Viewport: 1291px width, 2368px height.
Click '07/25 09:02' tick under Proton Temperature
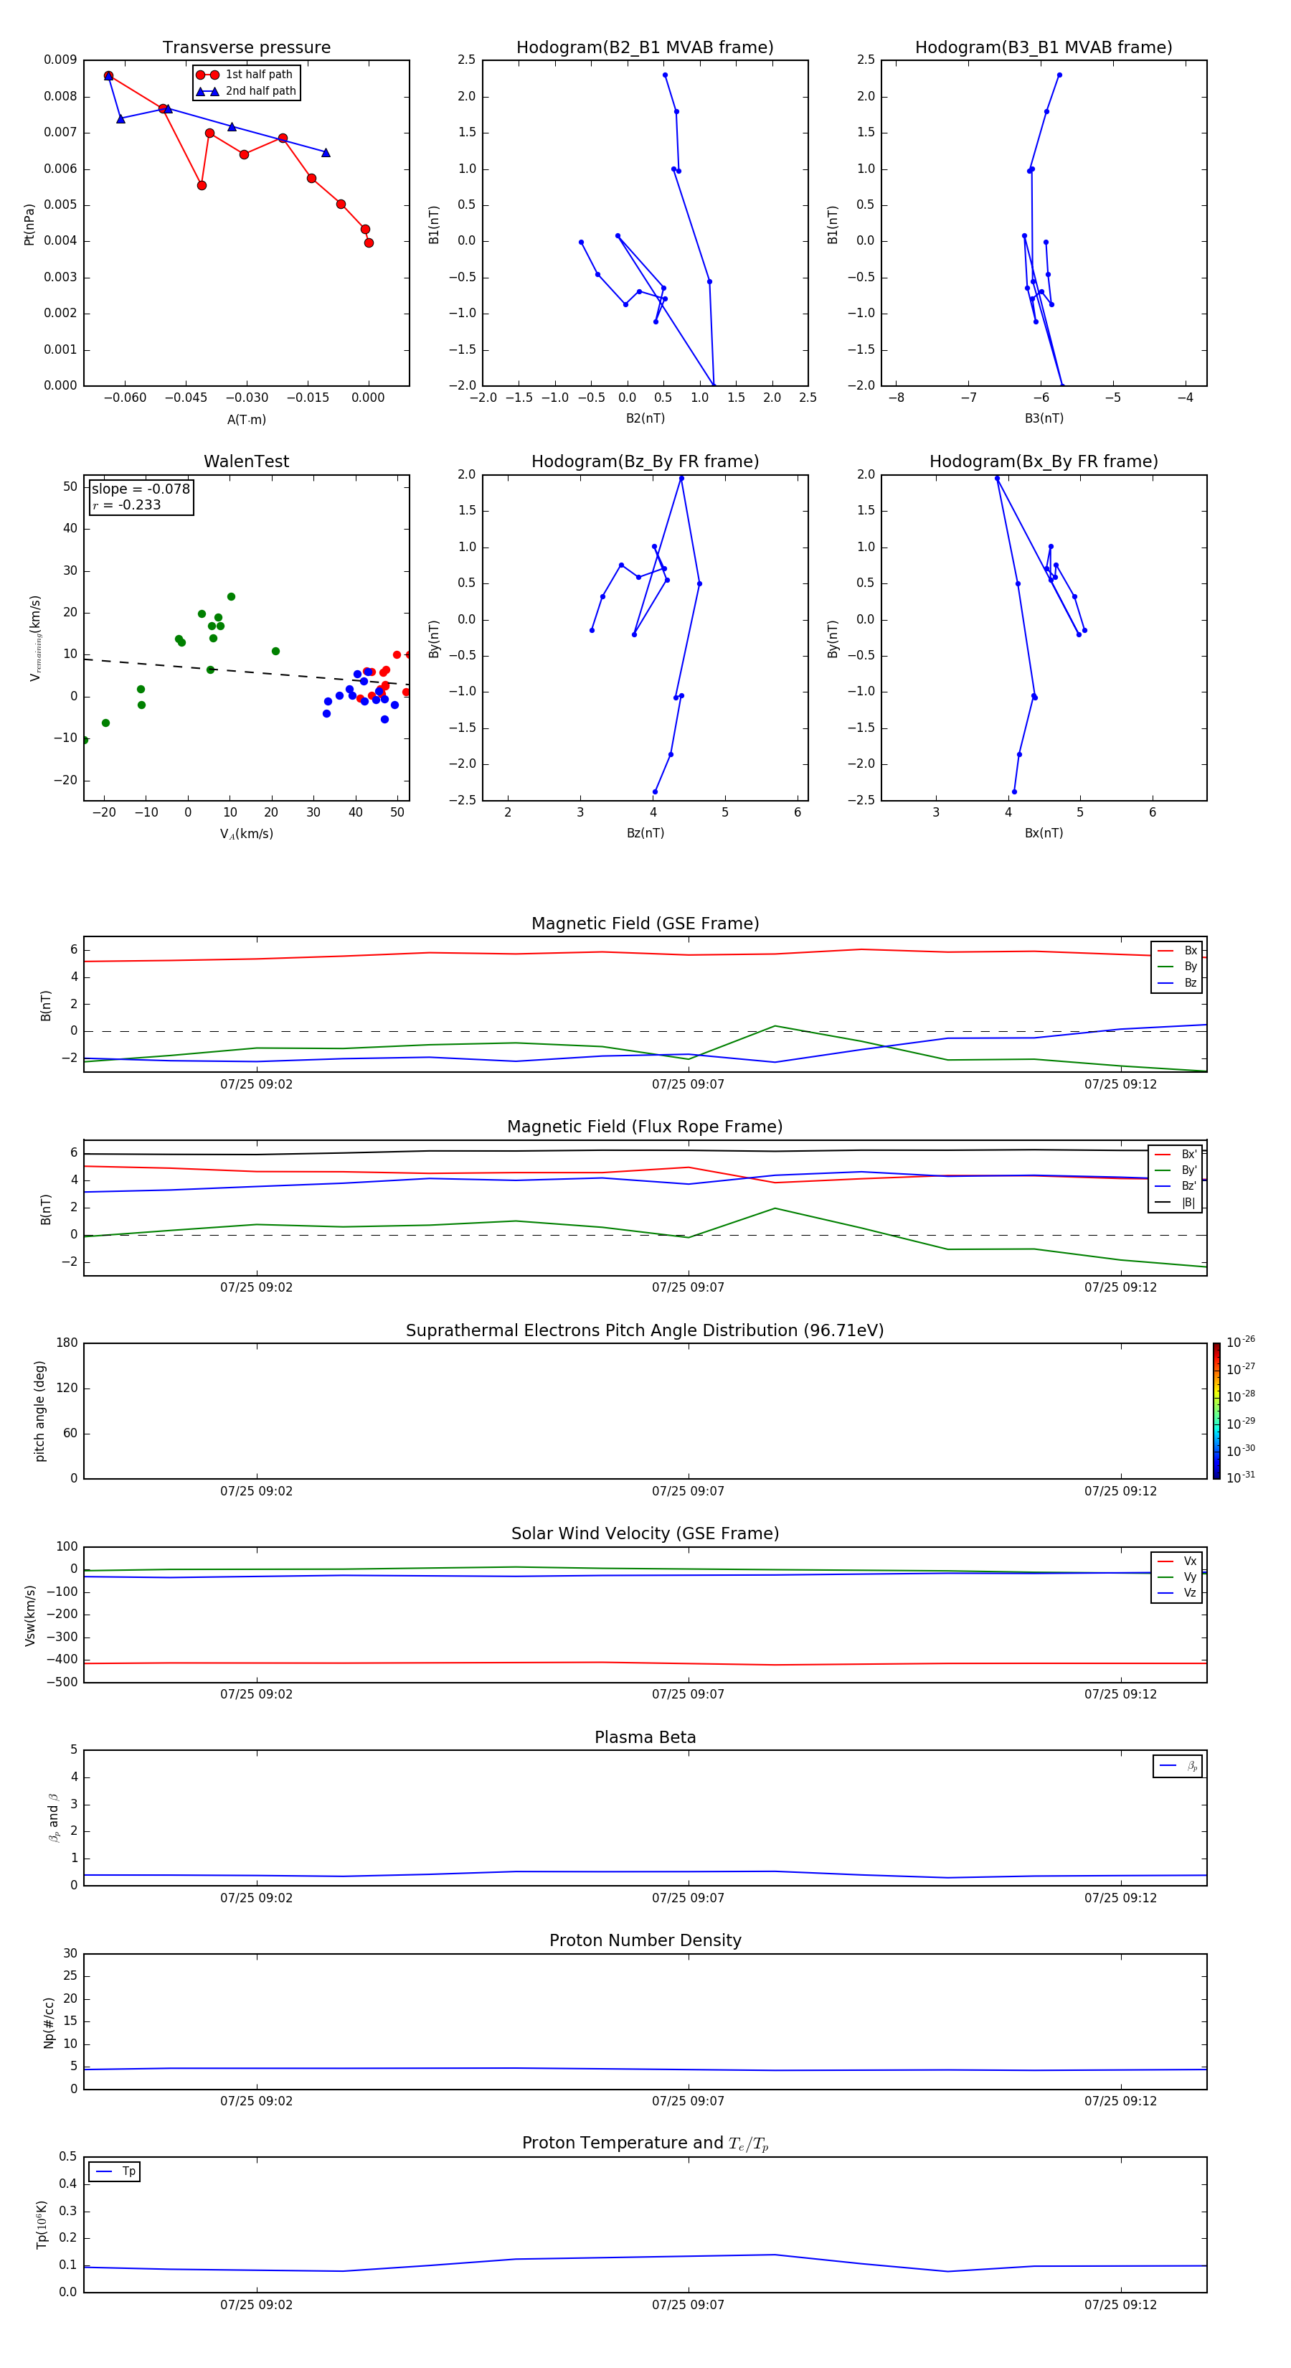(x=256, y=2305)
